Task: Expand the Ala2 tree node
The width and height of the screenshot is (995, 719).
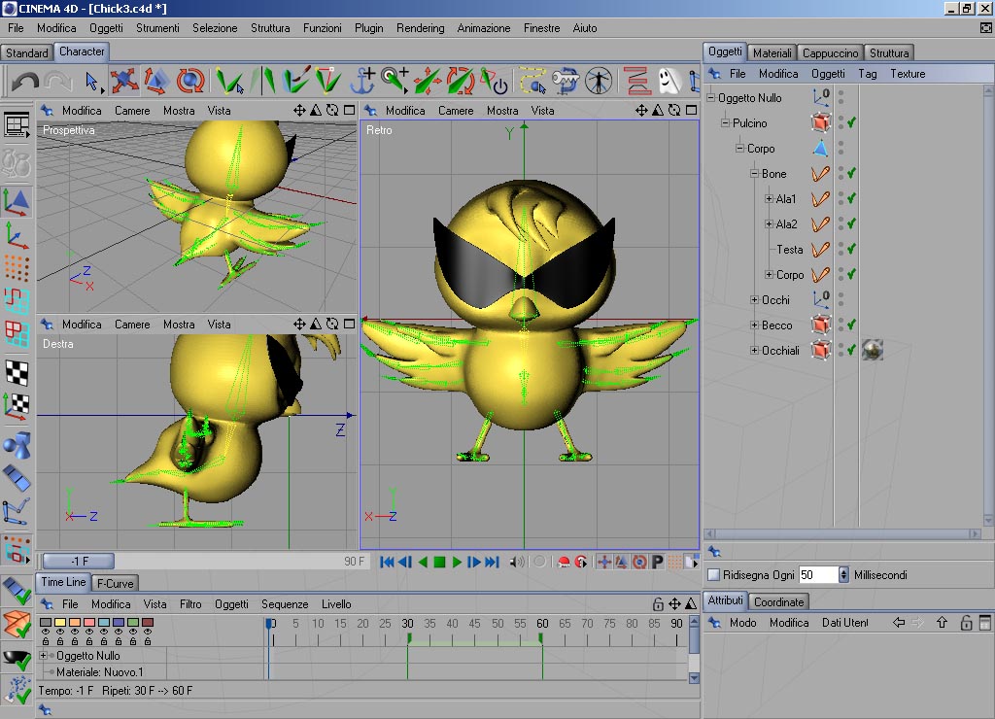Action: (770, 224)
